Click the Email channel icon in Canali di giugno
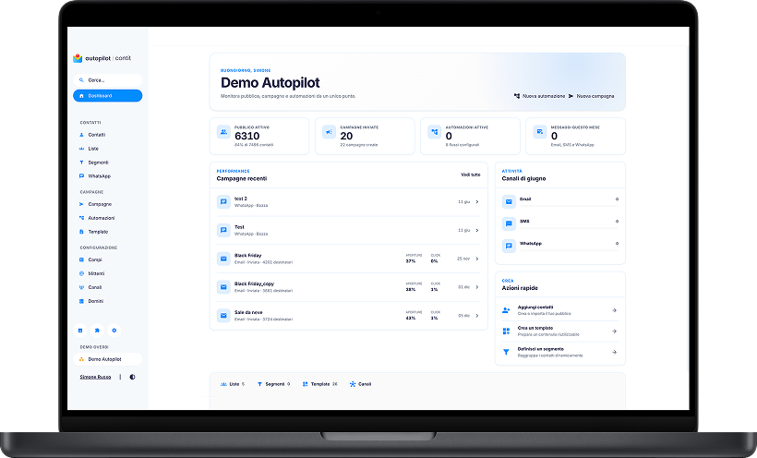Screen dimensions: 757x458 (509, 202)
